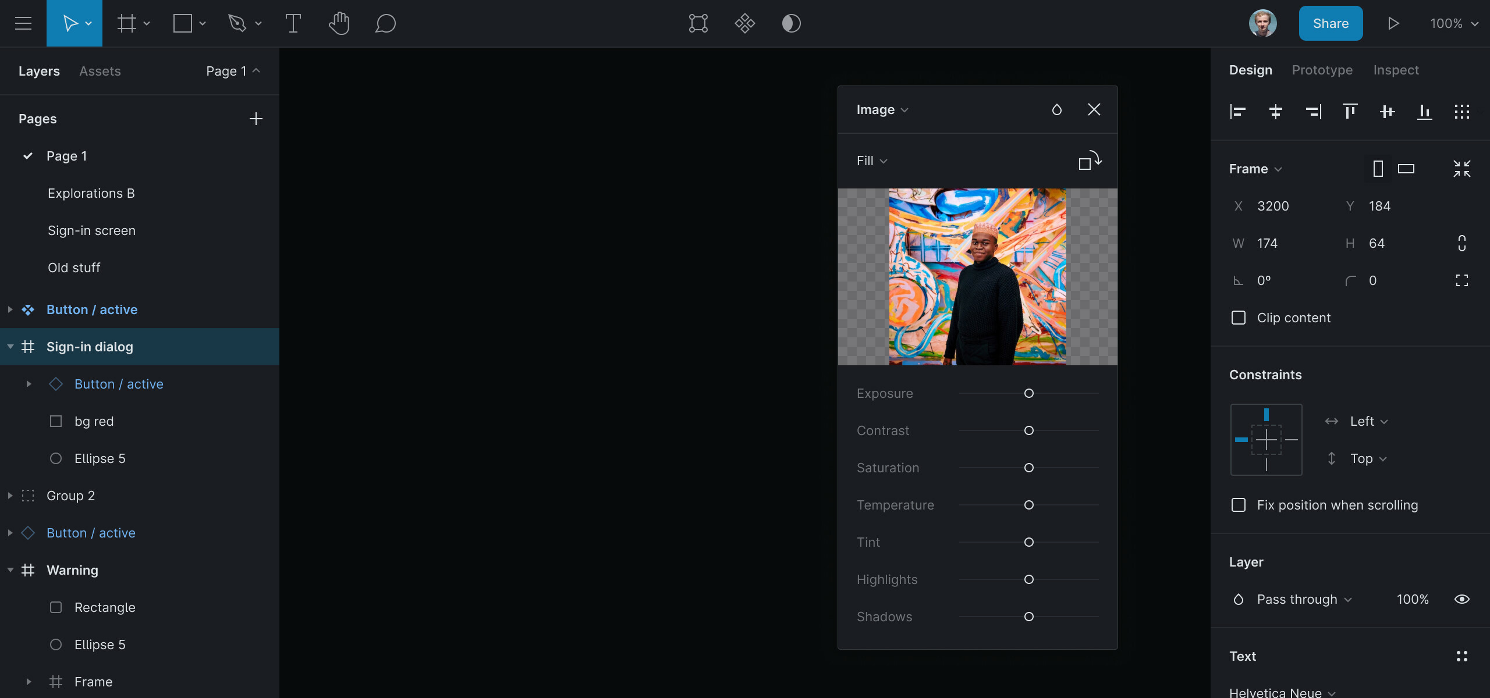Select the Rectangle shape tool
This screenshot has width=1490, height=698.
pyautogui.click(x=183, y=23)
